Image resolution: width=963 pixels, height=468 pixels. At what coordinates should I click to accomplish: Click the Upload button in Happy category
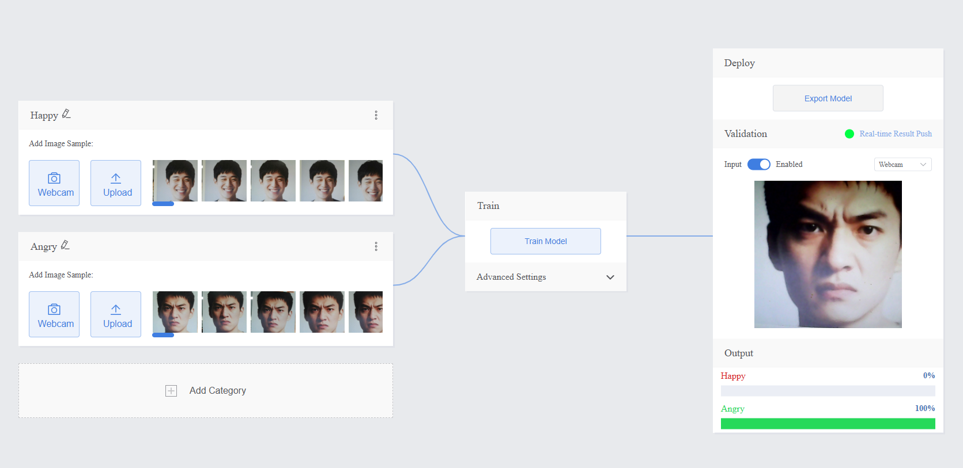116,183
